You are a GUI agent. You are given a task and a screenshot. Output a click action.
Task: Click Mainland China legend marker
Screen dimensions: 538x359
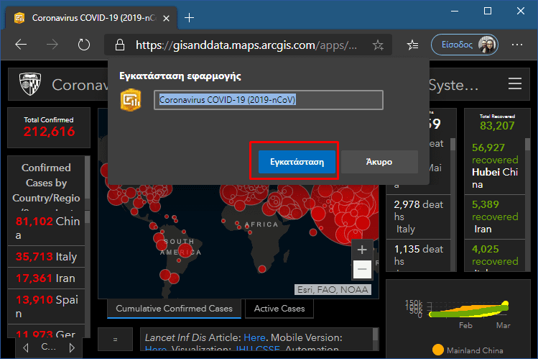coord(438,350)
